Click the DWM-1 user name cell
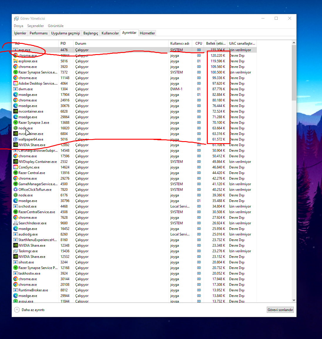322x339 pixels. click(x=176, y=89)
